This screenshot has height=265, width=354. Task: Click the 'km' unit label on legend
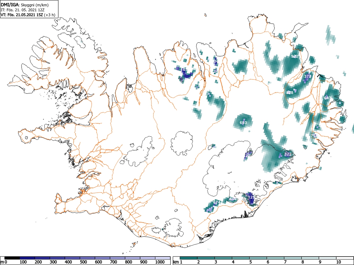(176, 262)
